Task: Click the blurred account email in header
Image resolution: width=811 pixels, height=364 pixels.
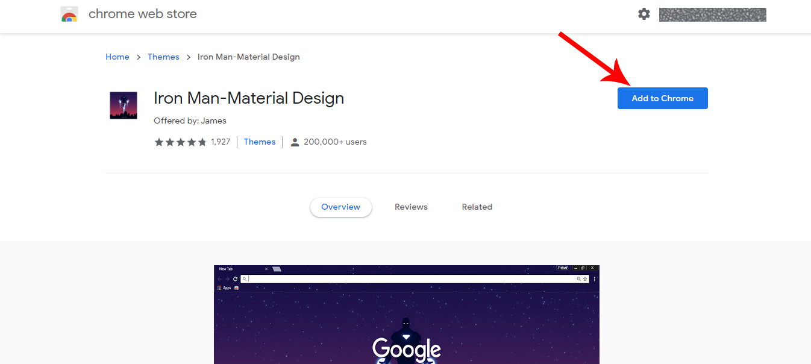Action: click(713, 14)
